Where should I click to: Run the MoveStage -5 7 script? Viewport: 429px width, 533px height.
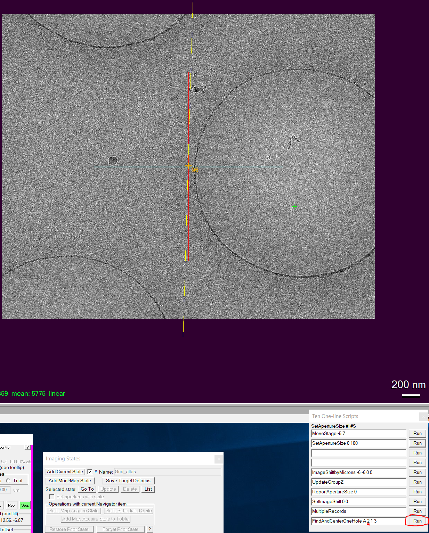[x=417, y=433]
